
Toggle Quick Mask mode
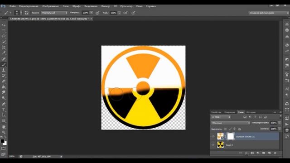(x=4, y=149)
